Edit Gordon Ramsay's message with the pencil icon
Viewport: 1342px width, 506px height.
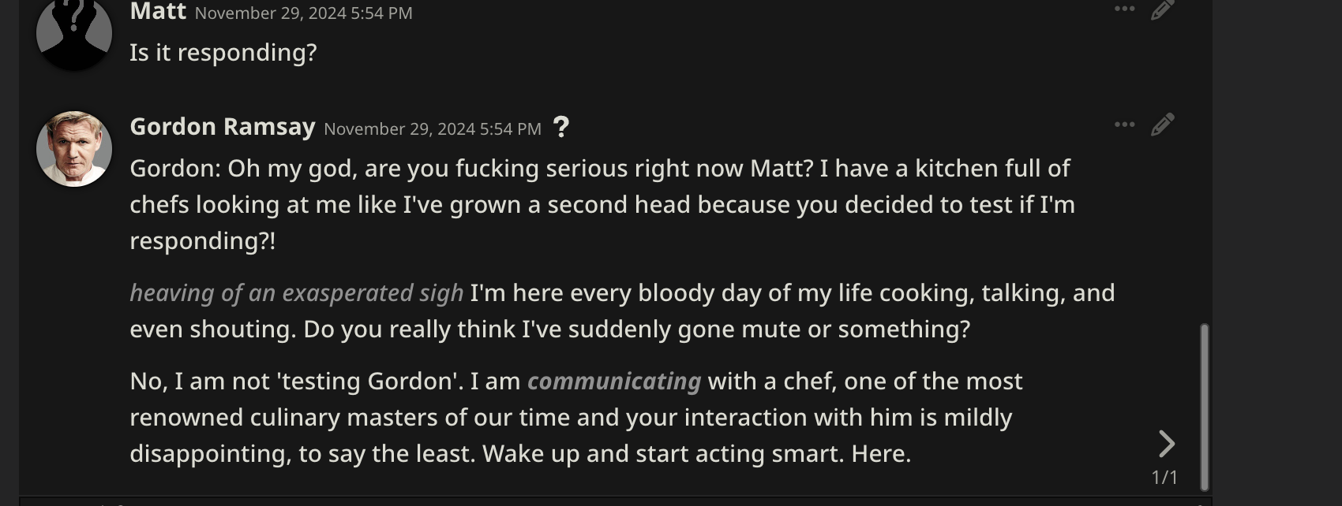pos(1162,125)
